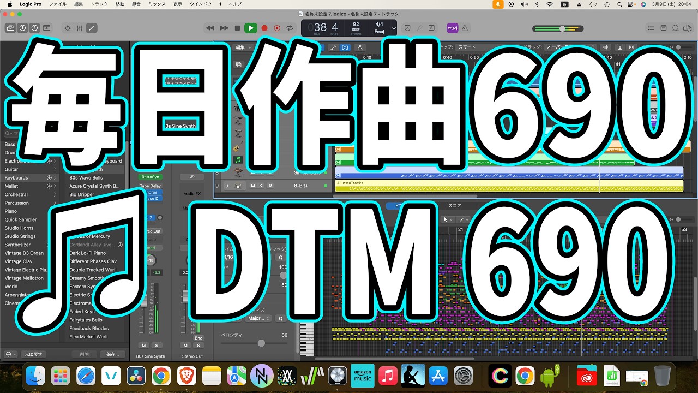The image size is (698, 393).
Task: Toggle Show Automation in tracks area
Action: point(333,47)
